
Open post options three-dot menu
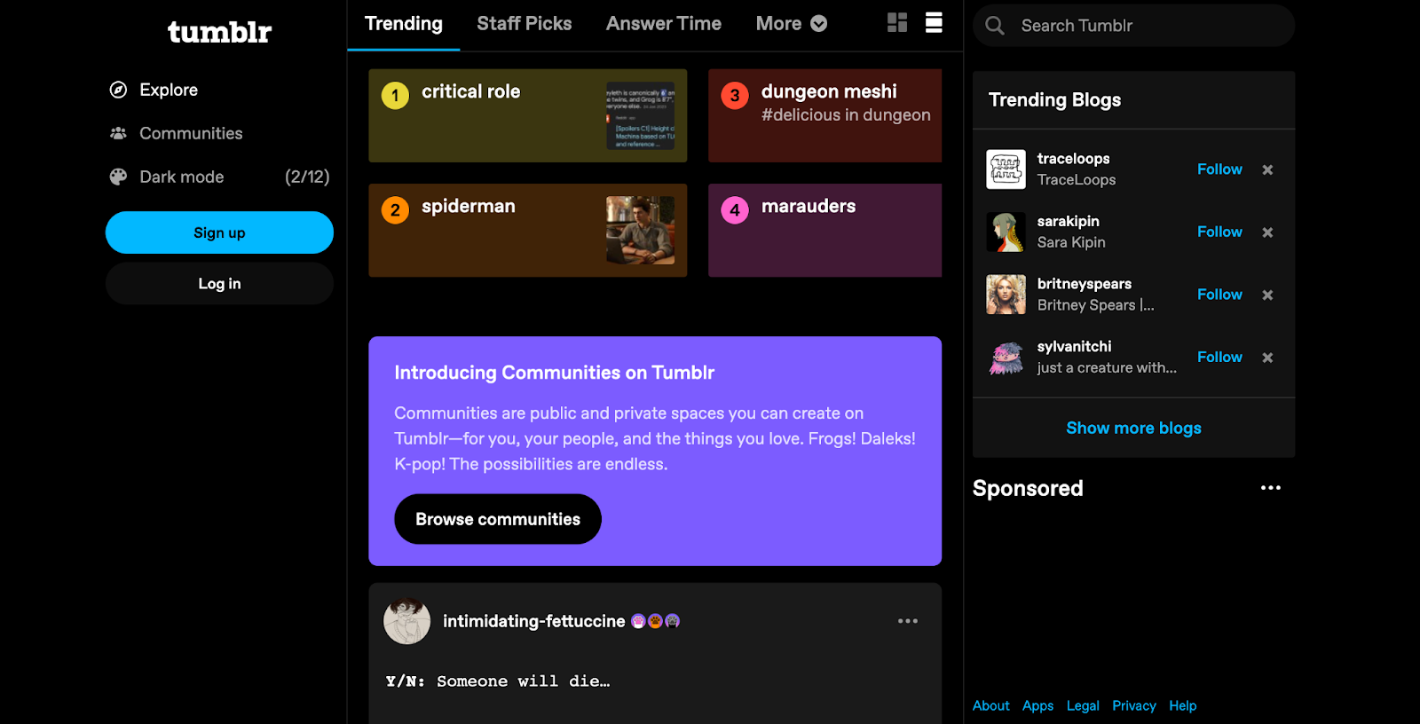click(907, 621)
